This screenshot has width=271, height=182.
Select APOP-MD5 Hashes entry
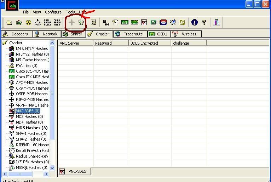click(x=32, y=83)
